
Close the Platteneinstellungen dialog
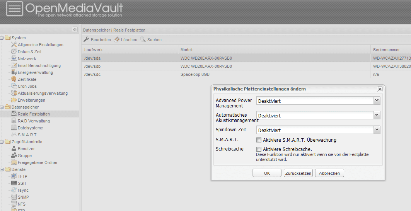point(380,89)
